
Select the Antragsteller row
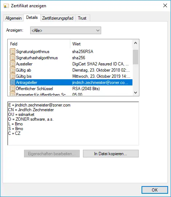pos(71,83)
